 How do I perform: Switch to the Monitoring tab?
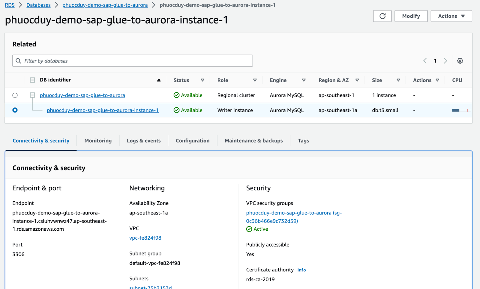[x=98, y=141]
